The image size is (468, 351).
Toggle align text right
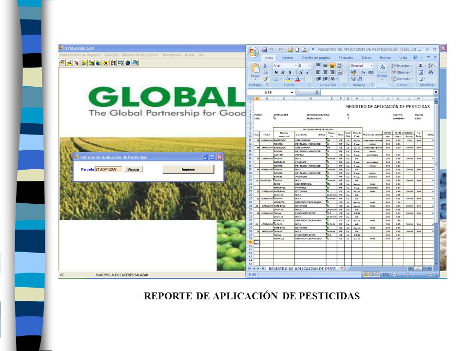tap(332, 72)
